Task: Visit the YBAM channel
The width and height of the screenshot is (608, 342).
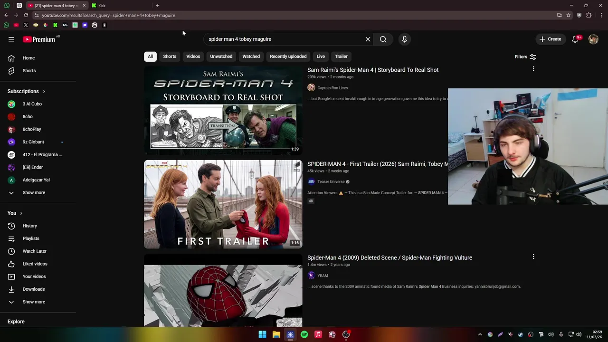Action: (323, 276)
